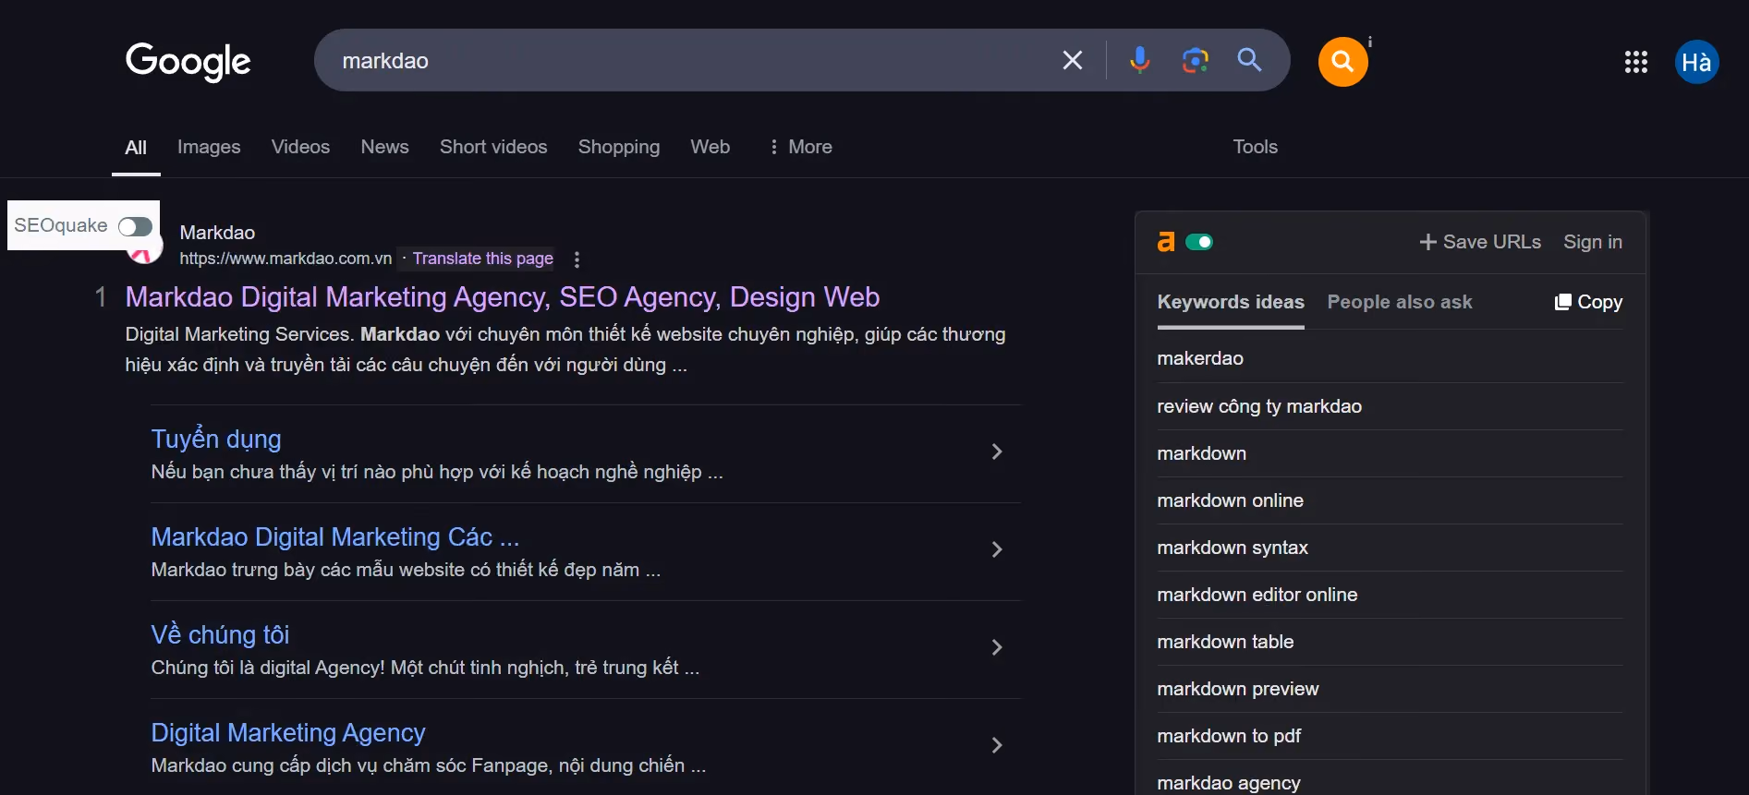This screenshot has width=1749, height=795.
Task: Expand the Markdao Digital Marketing Các chevron
Action: [x=997, y=549]
